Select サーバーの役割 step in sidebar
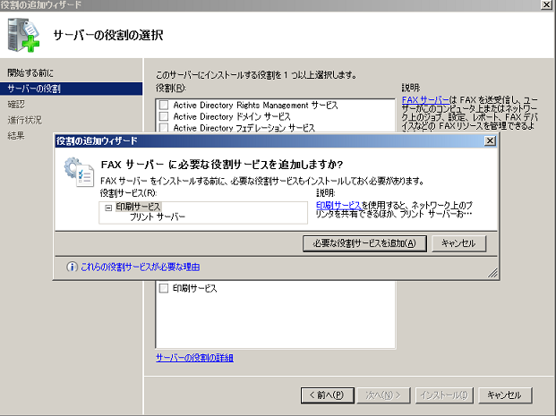Image resolution: width=556 pixels, height=416 pixels. coord(71,89)
